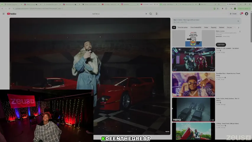252x142 pixels.
Task: Bookmark this page with the star icon
Action: click(x=218, y=9)
